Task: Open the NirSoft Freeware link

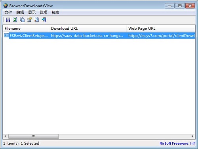Action: pos(177,143)
